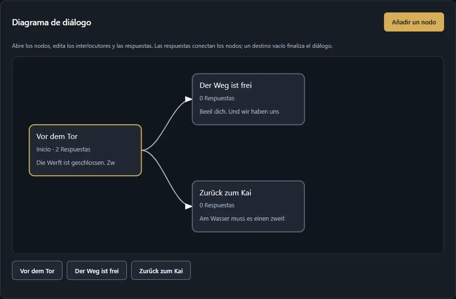The height and width of the screenshot is (299, 456).
Task: Click the arrowhead pointing to Der Weg ist frei
Action: click(188, 99)
